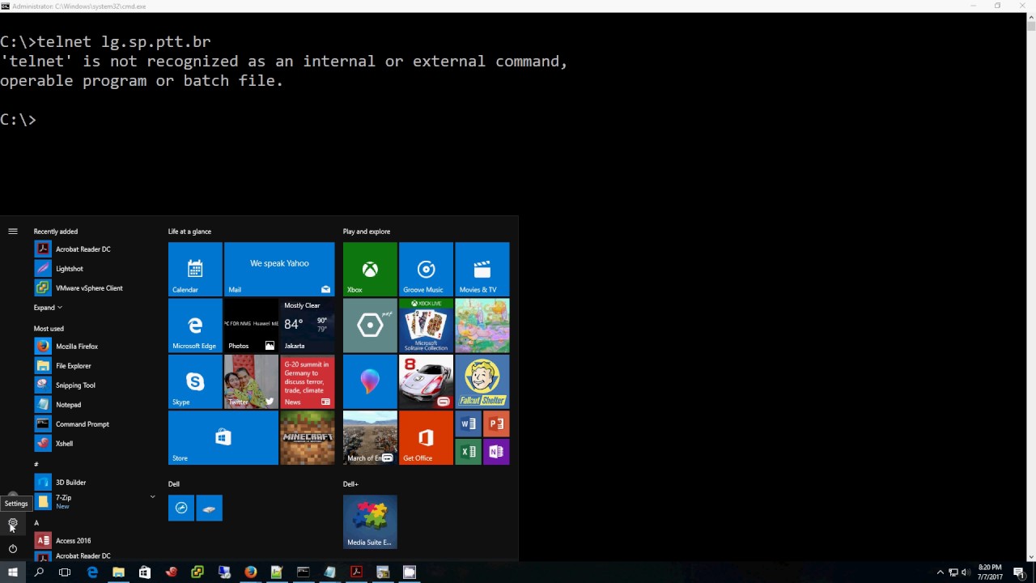
Task: Open Media Suite Essentials tile under Dell+
Action: click(x=370, y=521)
